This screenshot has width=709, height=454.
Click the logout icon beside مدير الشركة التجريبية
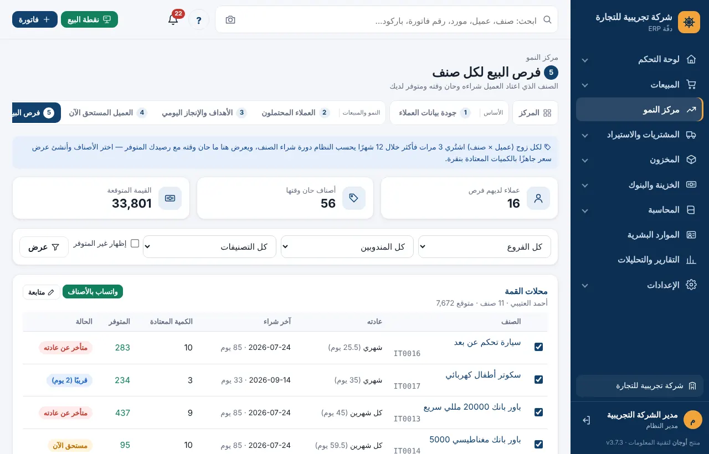pos(586,420)
